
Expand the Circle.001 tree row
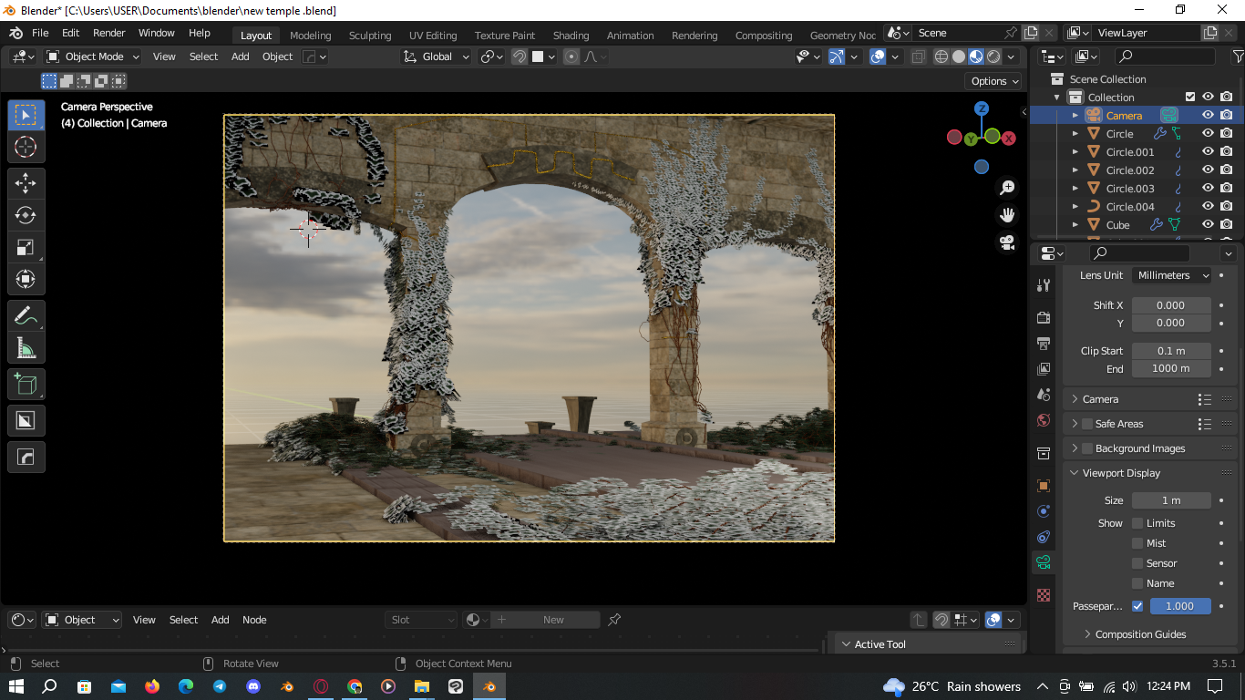1075,152
